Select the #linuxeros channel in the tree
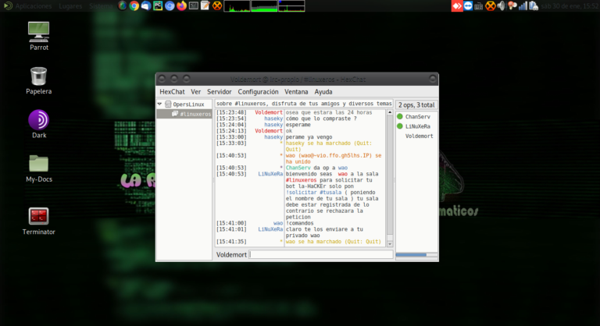Screen dimensions: 600x326 (x=194, y=114)
